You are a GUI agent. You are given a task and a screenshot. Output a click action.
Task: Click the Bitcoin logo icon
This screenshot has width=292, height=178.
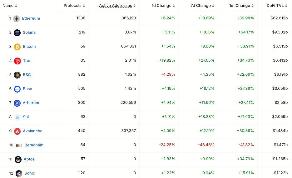pos(17,47)
